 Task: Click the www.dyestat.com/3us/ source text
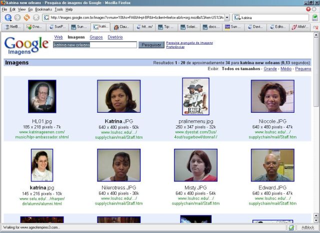pos(195,132)
